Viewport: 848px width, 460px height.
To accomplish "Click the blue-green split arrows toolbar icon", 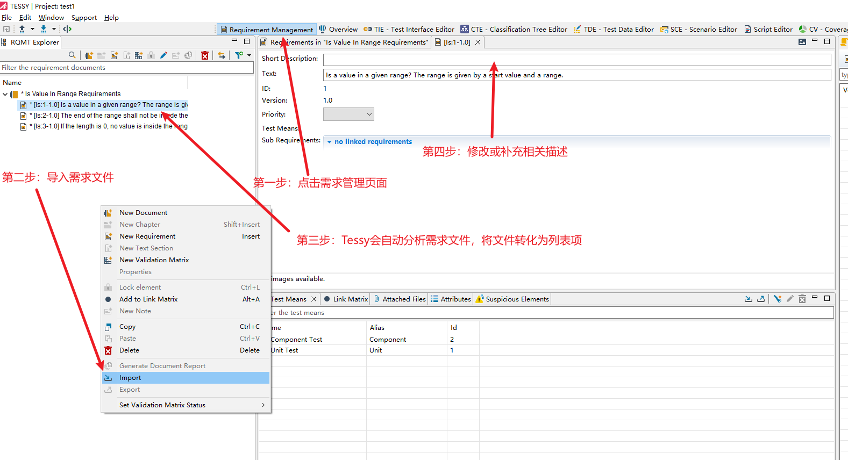I will [67, 29].
